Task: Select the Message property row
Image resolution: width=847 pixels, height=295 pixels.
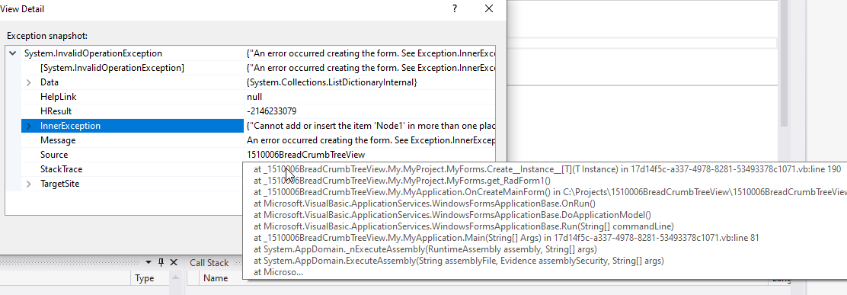Action: coord(258,140)
